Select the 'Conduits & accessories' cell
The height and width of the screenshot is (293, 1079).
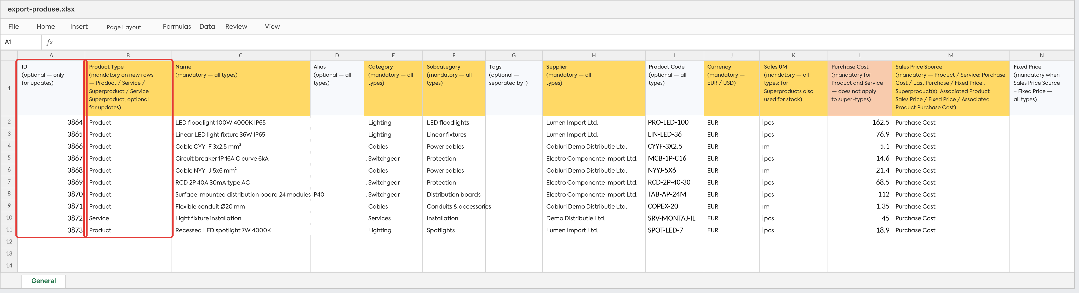pos(454,206)
